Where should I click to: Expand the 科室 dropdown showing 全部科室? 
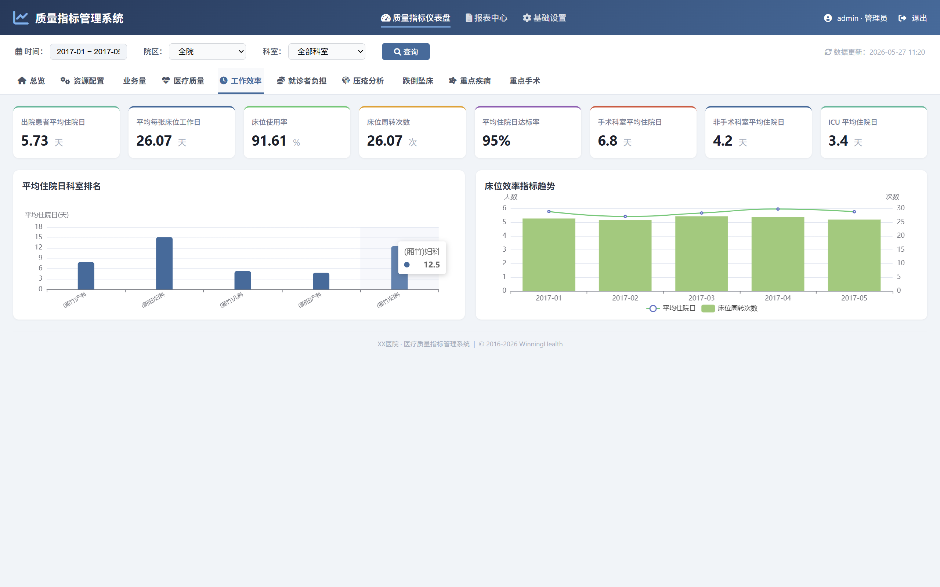[x=327, y=52]
